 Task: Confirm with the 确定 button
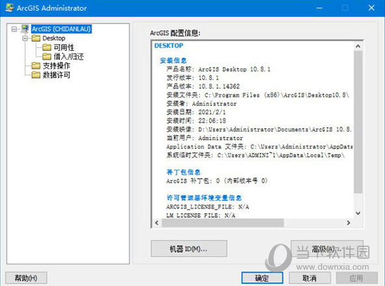(262, 278)
